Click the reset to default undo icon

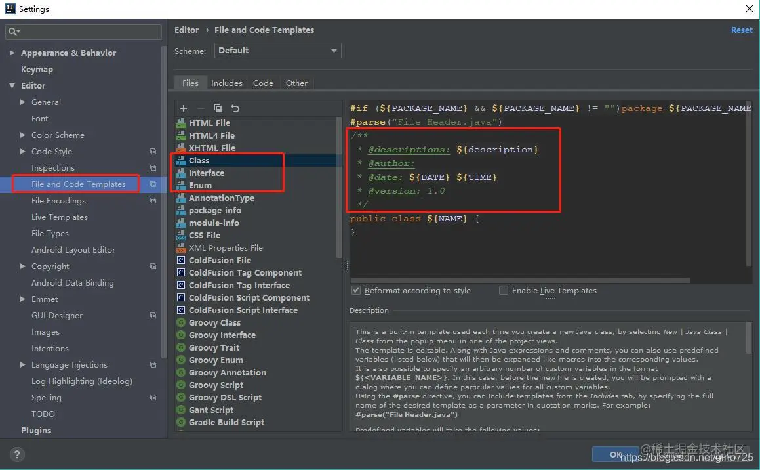coord(235,108)
